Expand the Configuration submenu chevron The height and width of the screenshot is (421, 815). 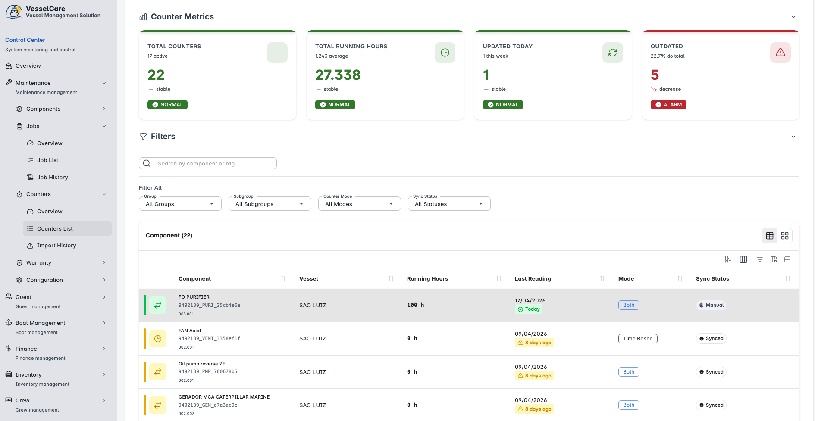point(104,280)
